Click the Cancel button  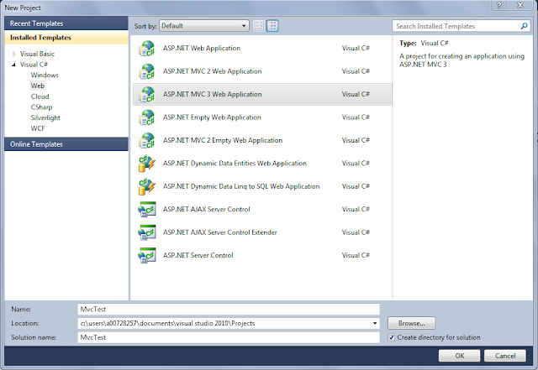click(x=505, y=356)
